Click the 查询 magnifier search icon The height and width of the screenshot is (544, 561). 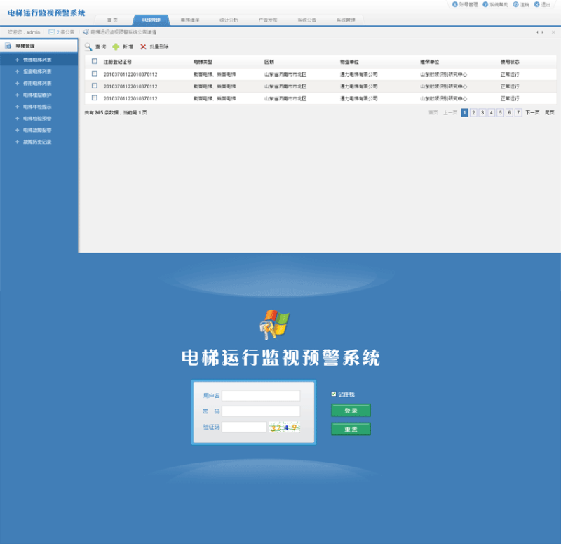[88, 46]
